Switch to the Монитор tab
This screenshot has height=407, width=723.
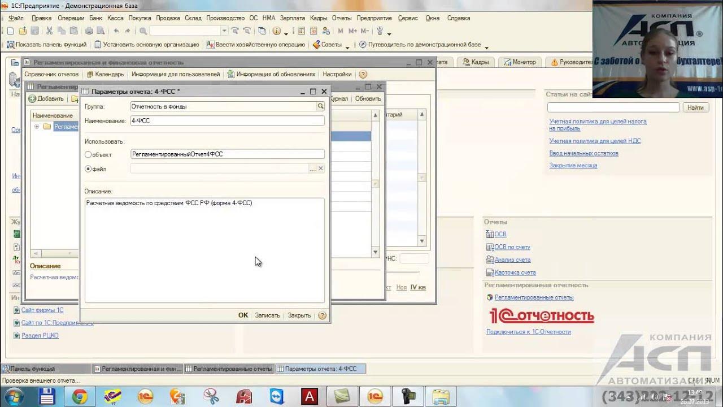pos(520,62)
